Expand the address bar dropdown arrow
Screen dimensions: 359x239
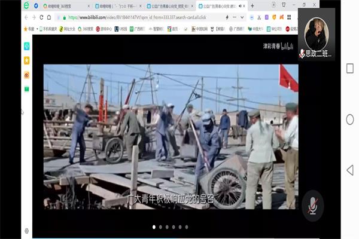click(x=242, y=17)
